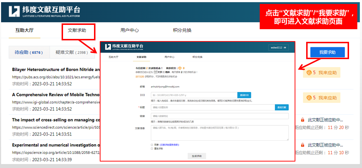The width and height of the screenshot is (362, 168).
Task: Click the 文献信息 textarea resize handle
Action: (287, 139)
